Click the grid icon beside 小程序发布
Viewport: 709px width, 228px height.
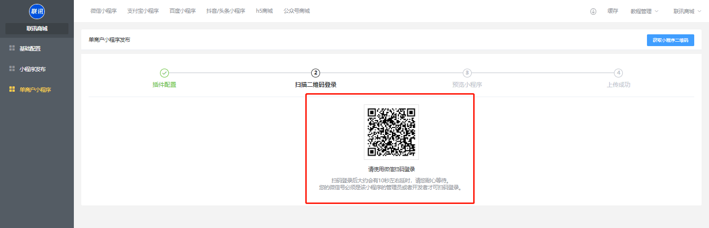tap(12, 69)
